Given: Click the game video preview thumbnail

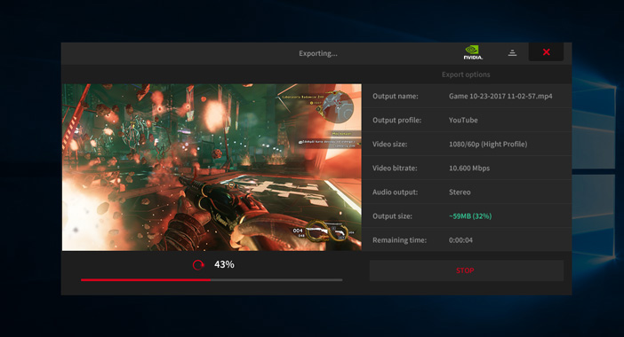Looking at the screenshot, I should 212,167.
